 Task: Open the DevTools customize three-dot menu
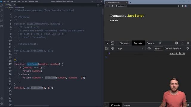182,43
